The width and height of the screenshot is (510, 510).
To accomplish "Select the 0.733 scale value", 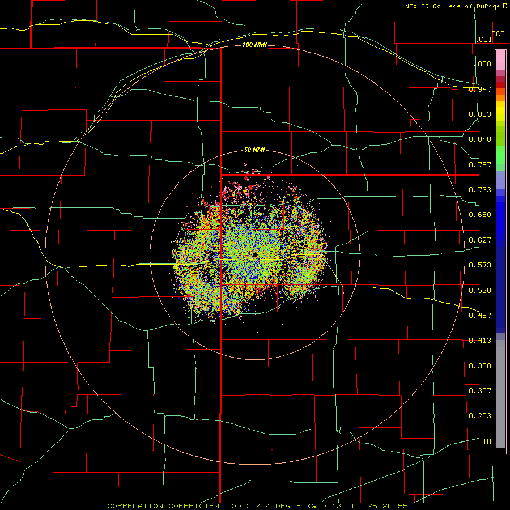I will [x=480, y=190].
